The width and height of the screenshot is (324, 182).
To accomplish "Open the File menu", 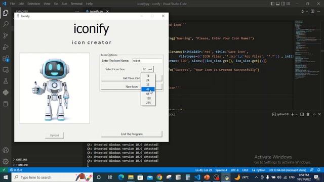I will pos(12,4).
